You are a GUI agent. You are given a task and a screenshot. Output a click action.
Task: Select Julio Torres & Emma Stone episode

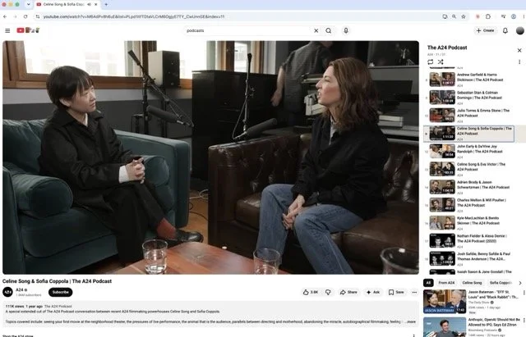coord(471,116)
